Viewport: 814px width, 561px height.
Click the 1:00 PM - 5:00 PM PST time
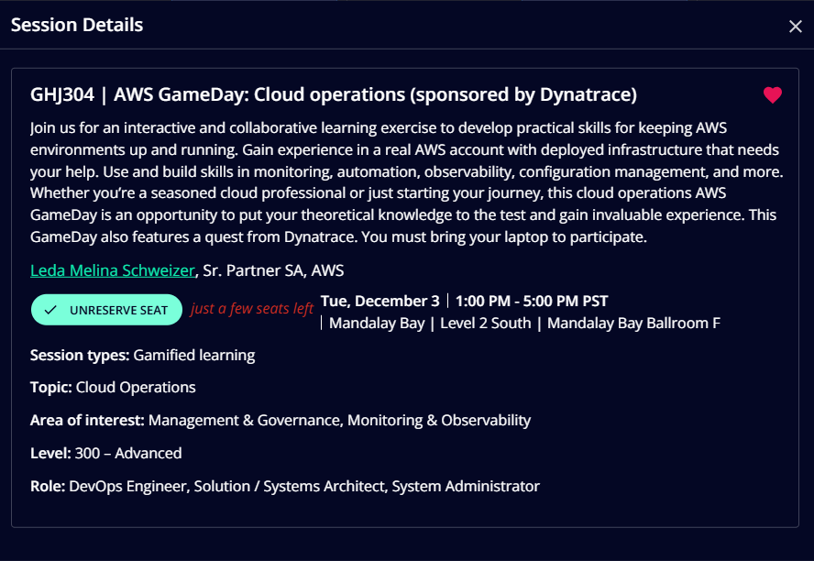(x=532, y=301)
